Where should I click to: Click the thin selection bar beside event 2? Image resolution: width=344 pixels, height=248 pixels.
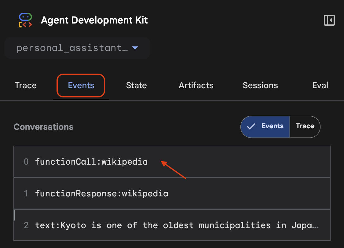click(14, 215)
